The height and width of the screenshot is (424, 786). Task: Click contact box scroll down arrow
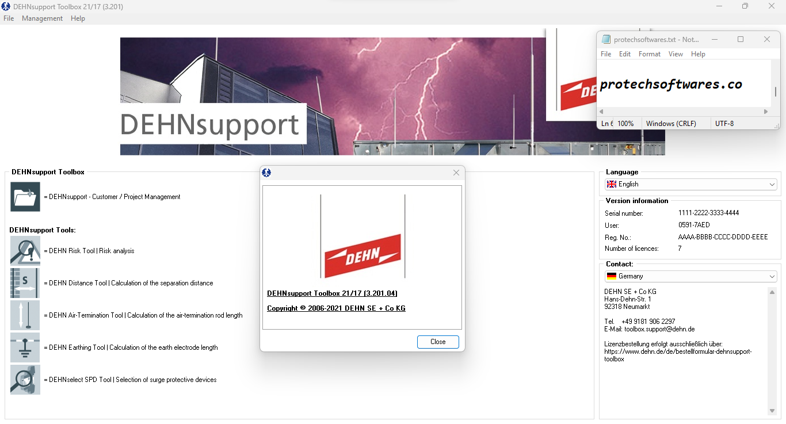(x=772, y=411)
